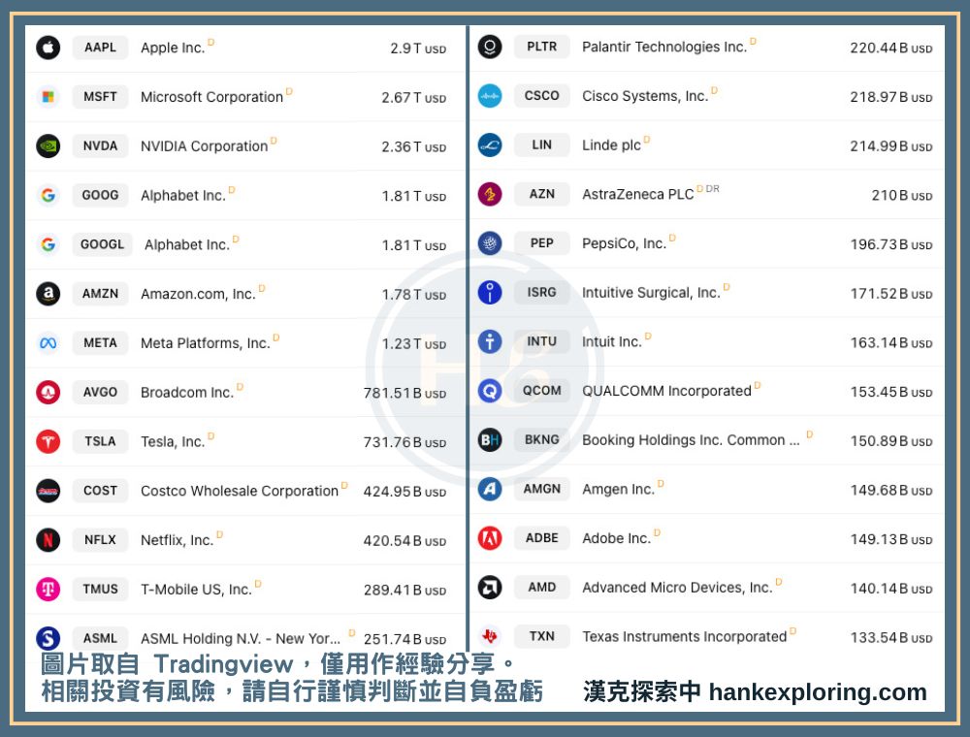The width and height of the screenshot is (970, 737).
Task: Click the Google logo beside GOOGL
Action: pyautogui.click(x=48, y=244)
